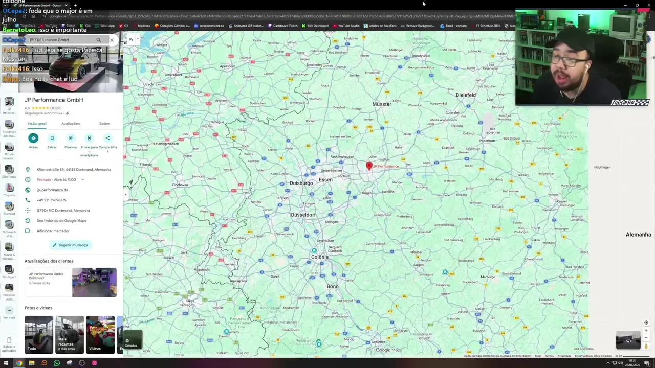Clear the Maps search box with X
Viewport: 655px width, 368px height.
tap(112, 40)
